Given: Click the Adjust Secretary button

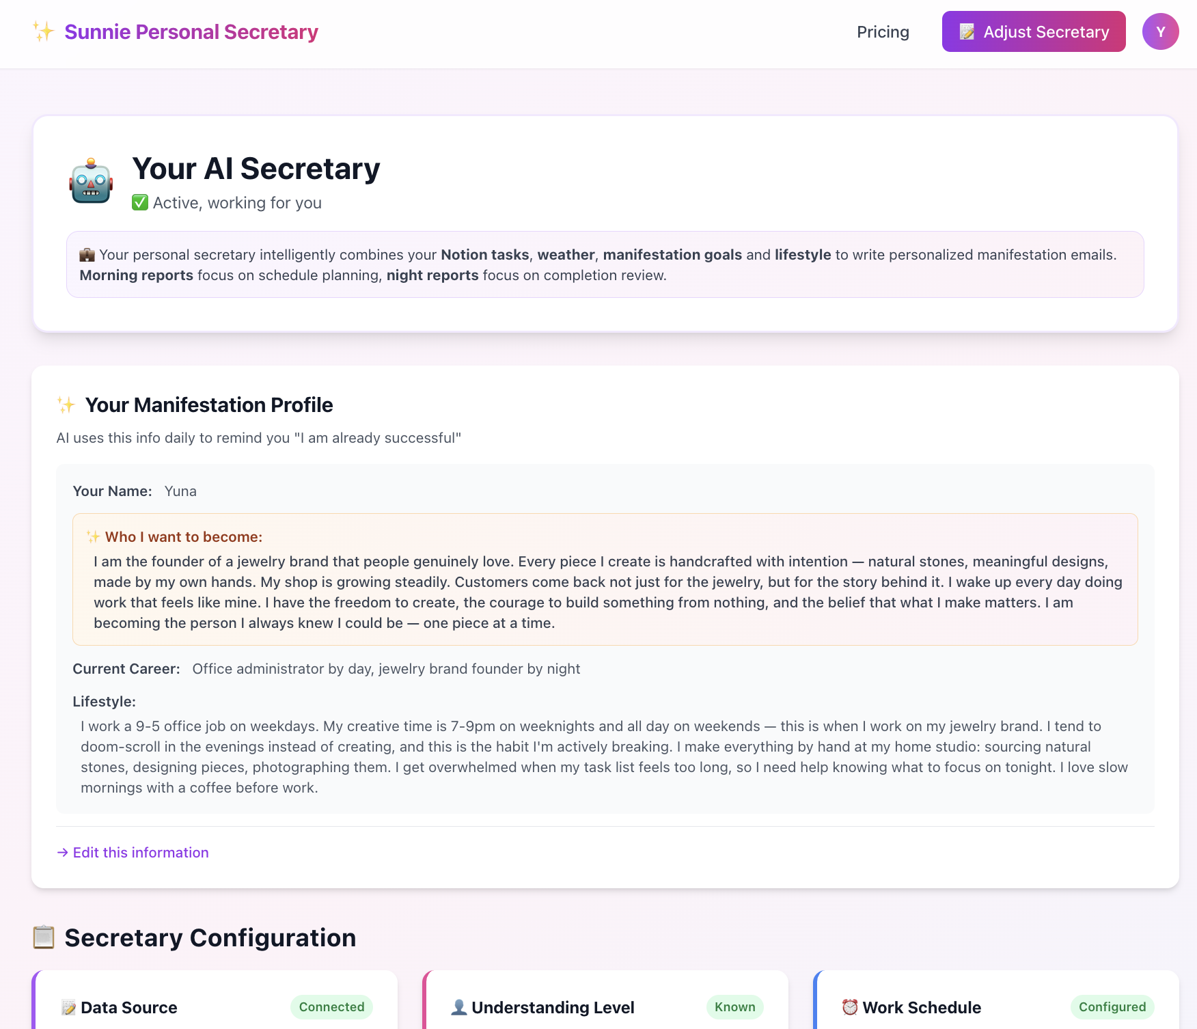Looking at the screenshot, I should click(x=1033, y=31).
